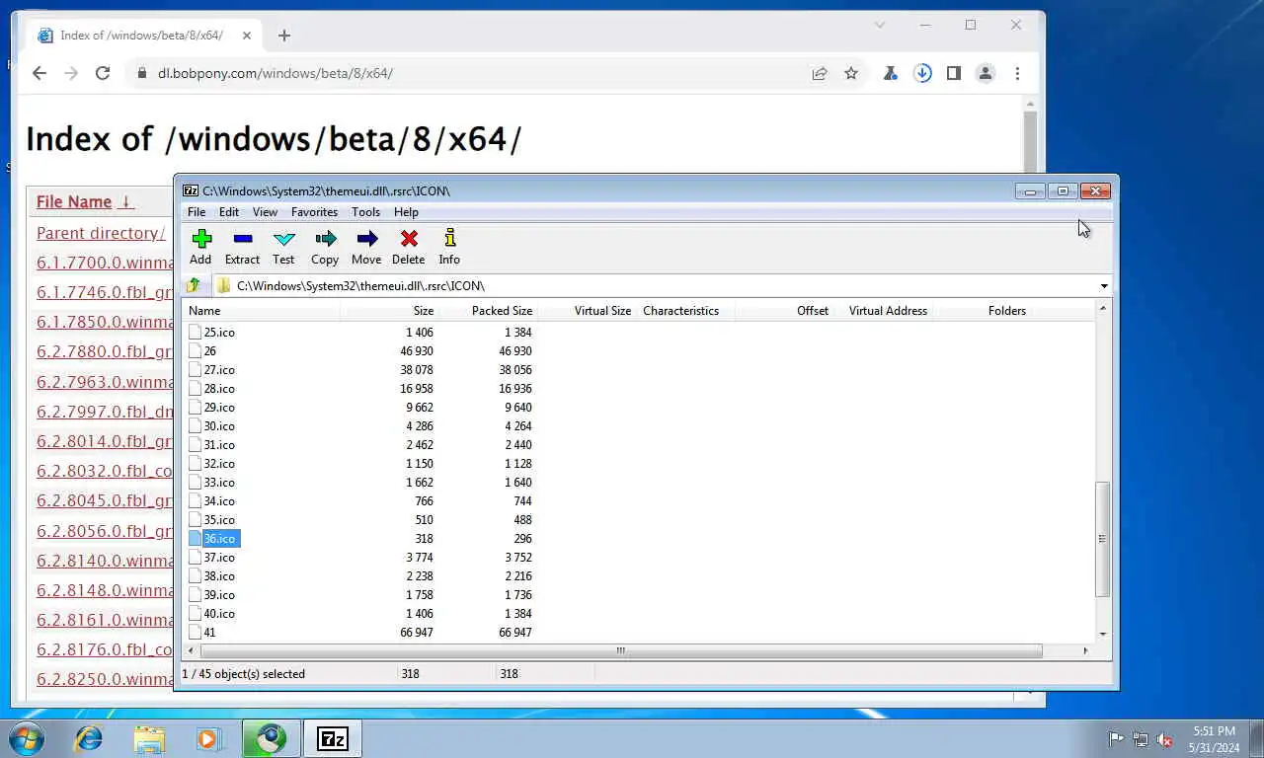Click the Chrome address bar URL
The height and width of the screenshot is (758, 1264).
tap(276, 73)
